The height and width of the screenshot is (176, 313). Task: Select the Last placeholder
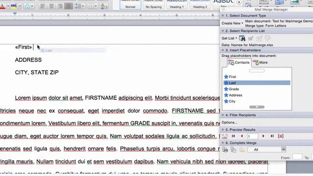(x=257, y=83)
